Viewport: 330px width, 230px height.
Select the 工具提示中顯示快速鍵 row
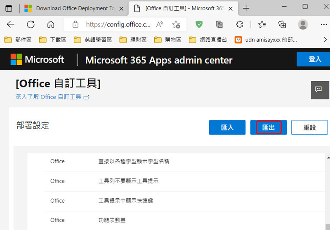click(x=185, y=201)
